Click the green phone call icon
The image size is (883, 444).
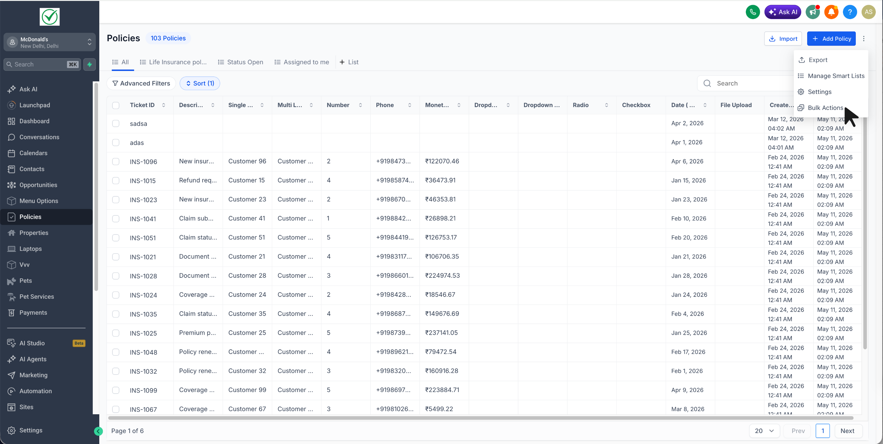[x=753, y=12]
